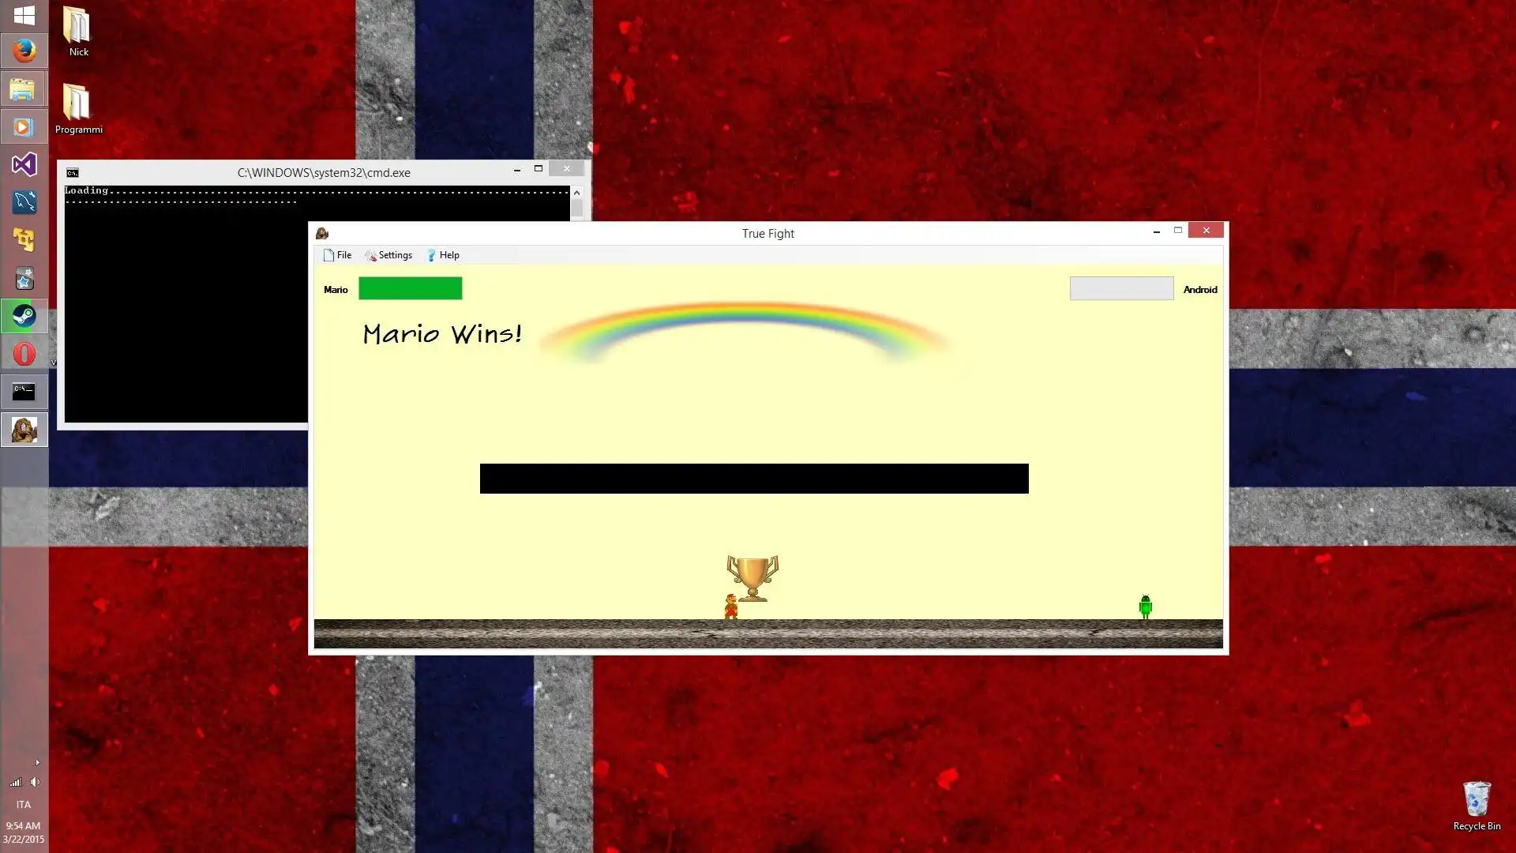Click the Recycle Bin desktop icon
The image size is (1516, 853).
click(x=1477, y=797)
